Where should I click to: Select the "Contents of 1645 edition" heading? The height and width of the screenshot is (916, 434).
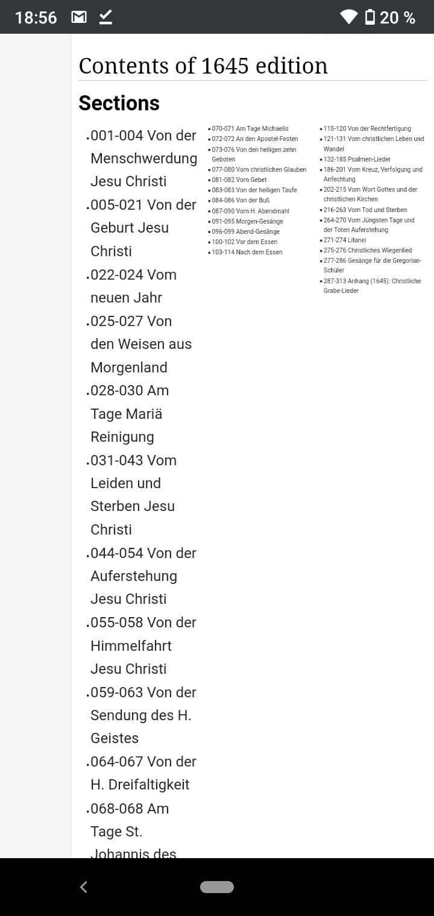click(203, 66)
